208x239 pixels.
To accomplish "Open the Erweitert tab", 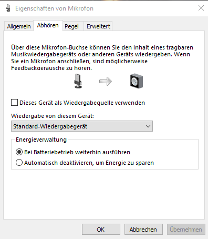I will (x=98, y=26).
